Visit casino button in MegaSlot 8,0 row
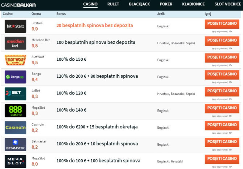243x169 pixels. (x=222, y=160)
